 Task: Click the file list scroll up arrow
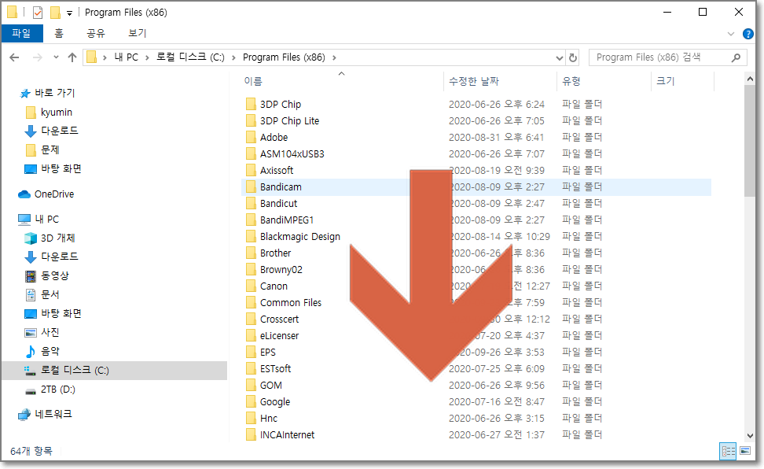pos(750,79)
